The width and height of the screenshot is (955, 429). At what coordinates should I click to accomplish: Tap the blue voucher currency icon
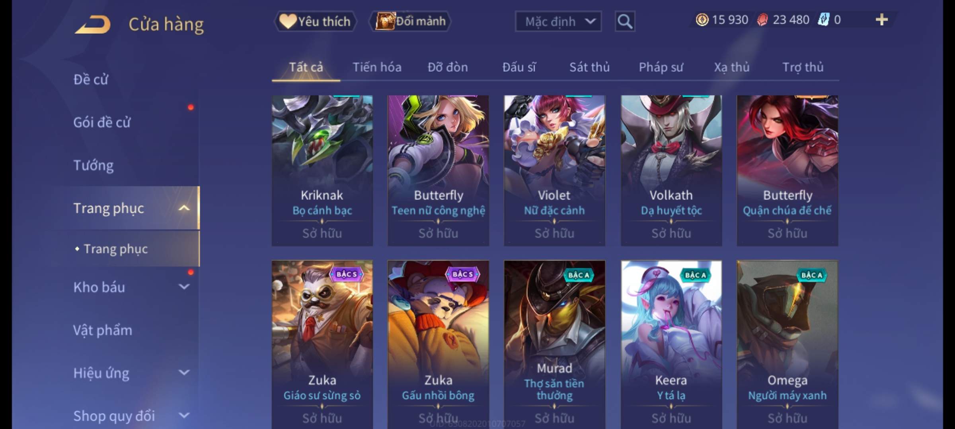(x=823, y=20)
